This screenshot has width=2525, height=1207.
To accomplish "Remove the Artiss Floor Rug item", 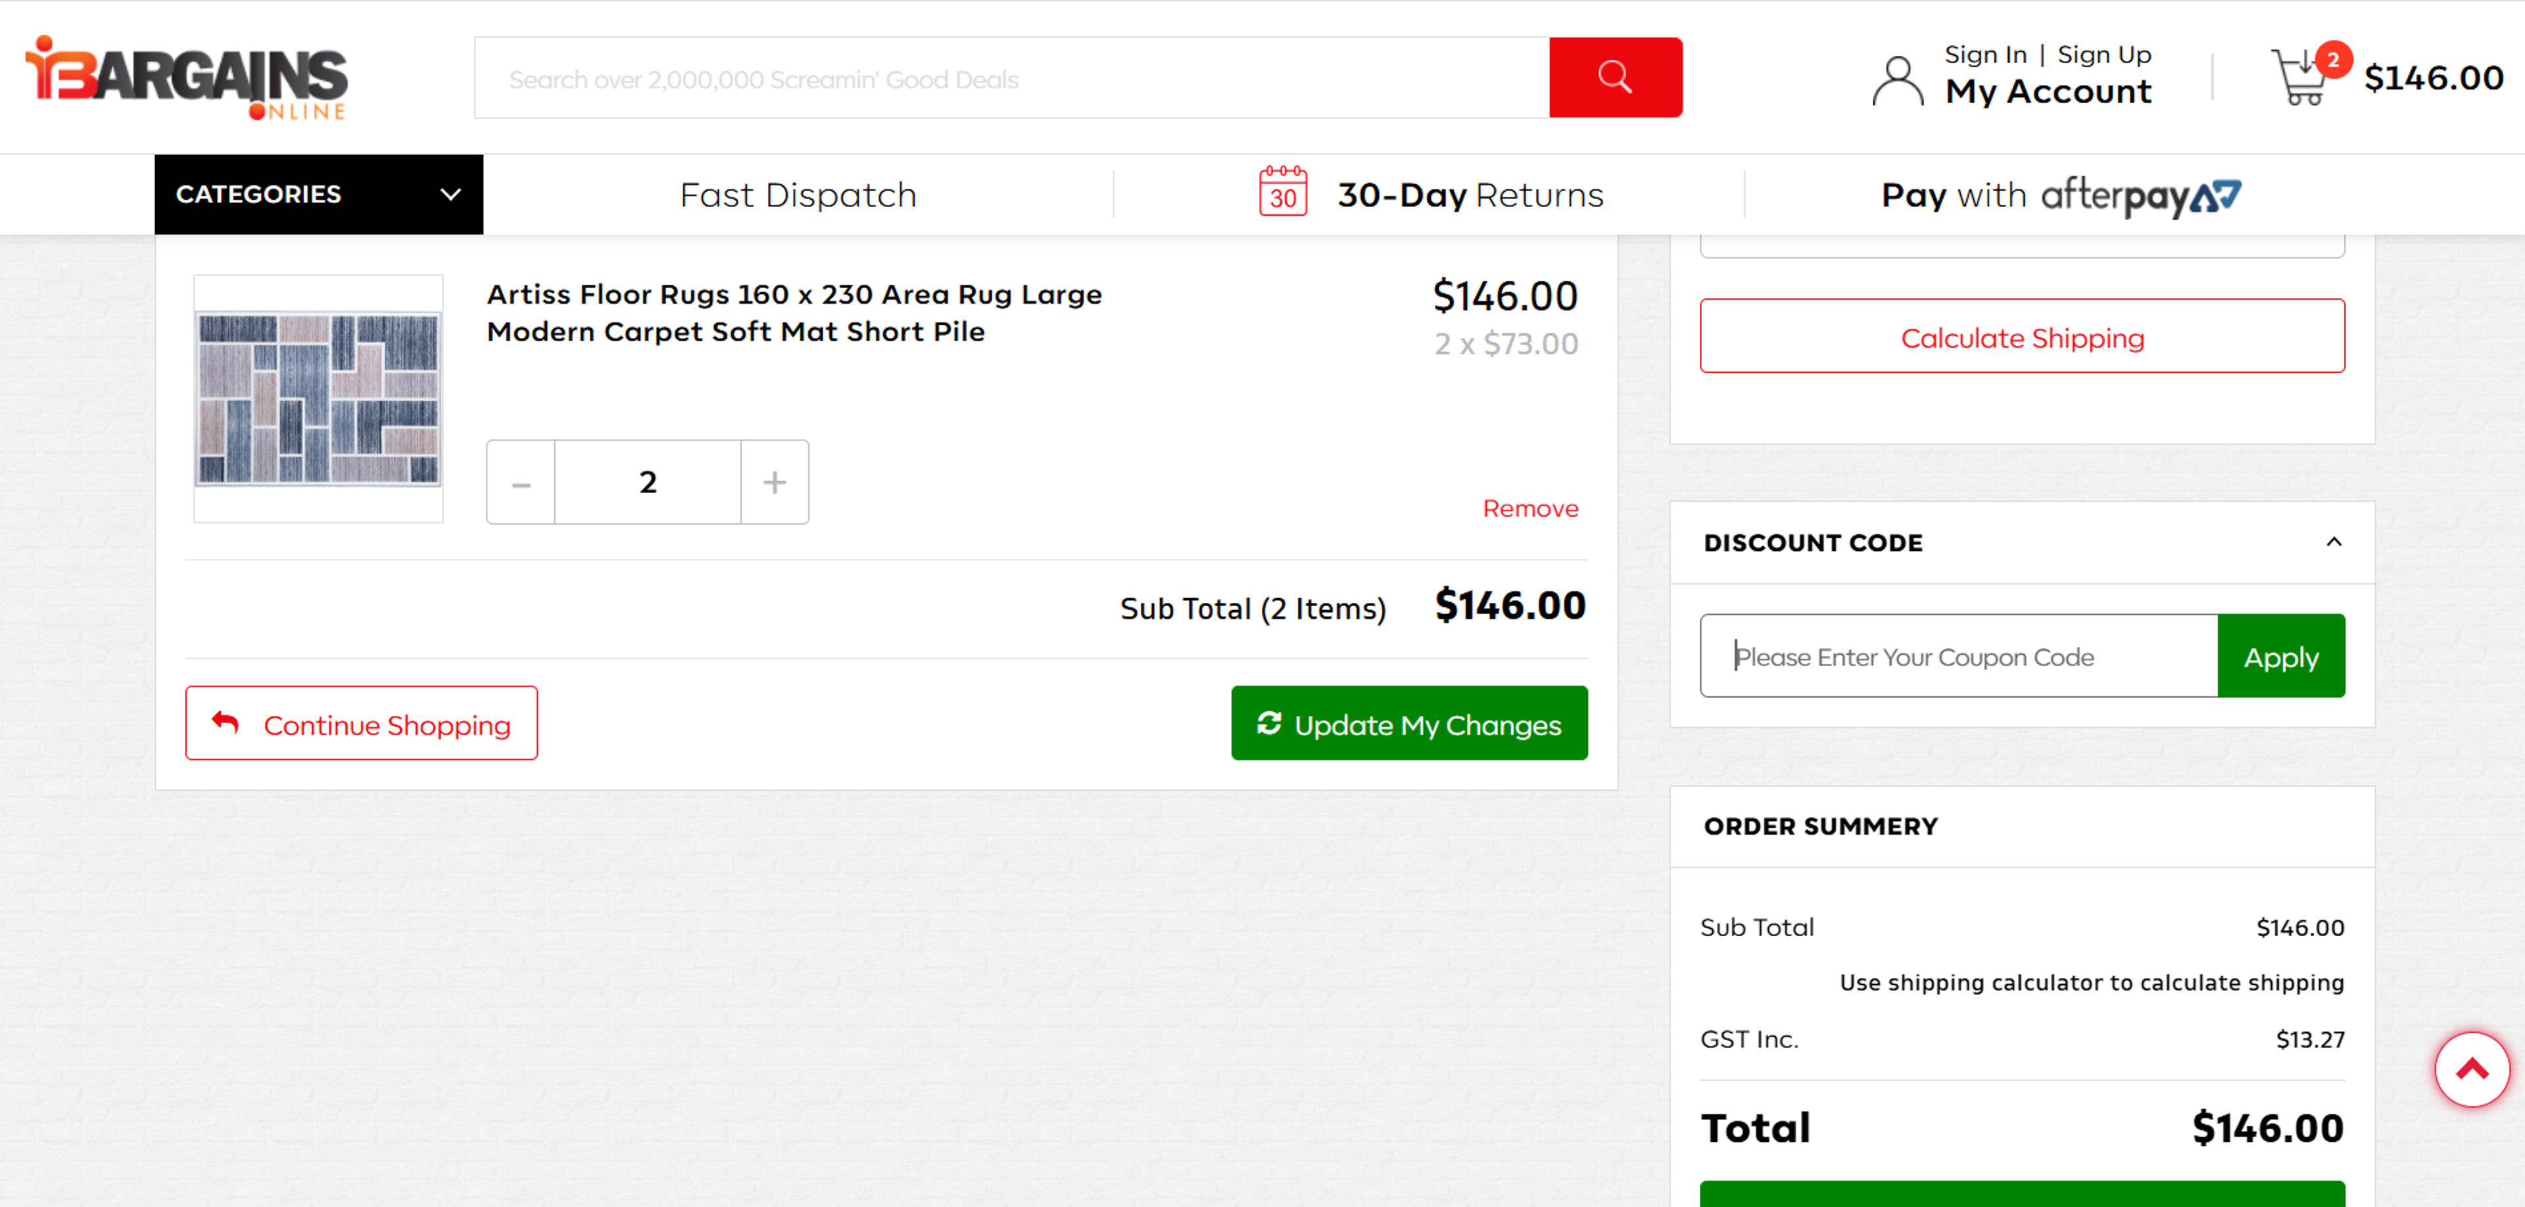I will point(1530,508).
